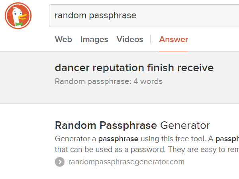Switch to the Web results tab

tap(63, 39)
